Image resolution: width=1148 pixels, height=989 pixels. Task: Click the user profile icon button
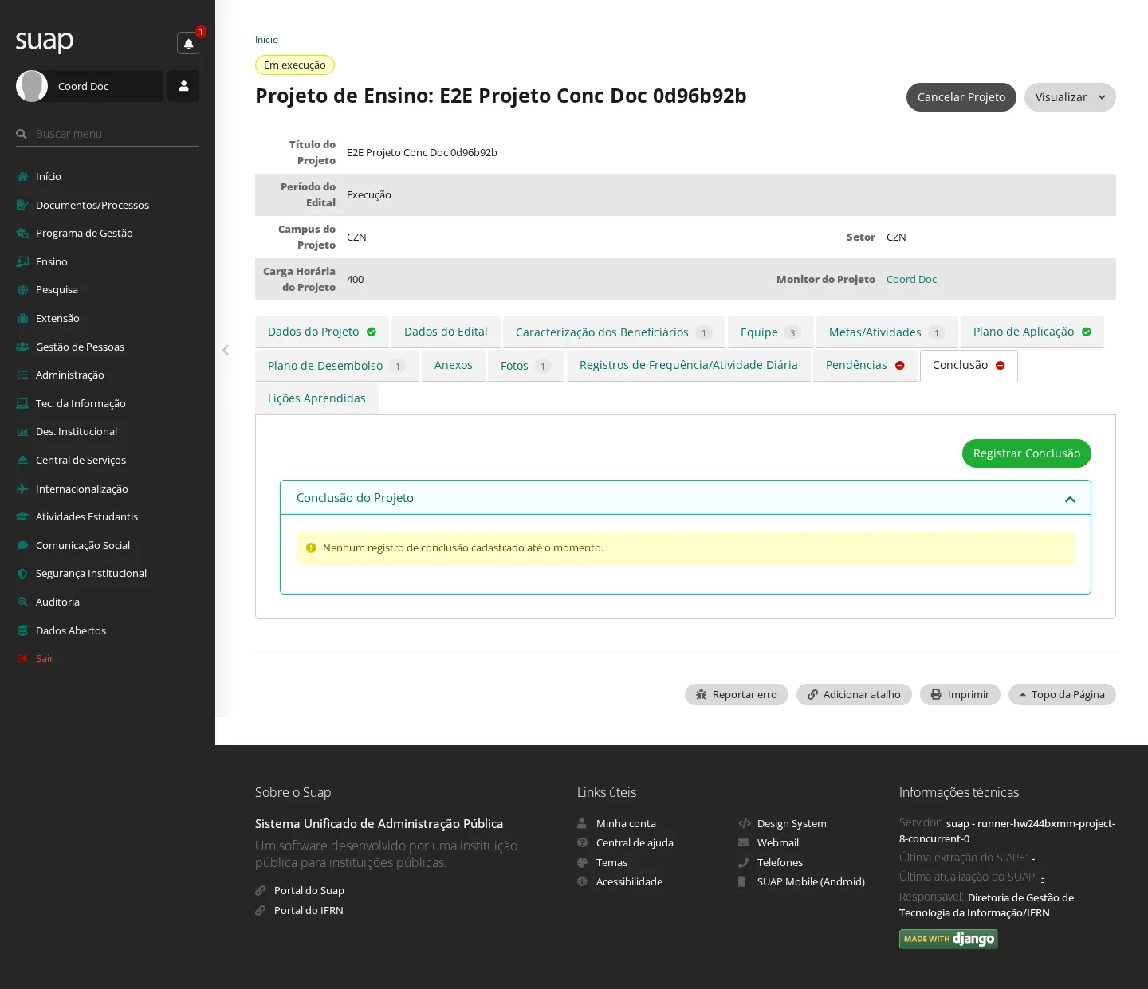click(x=183, y=86)
